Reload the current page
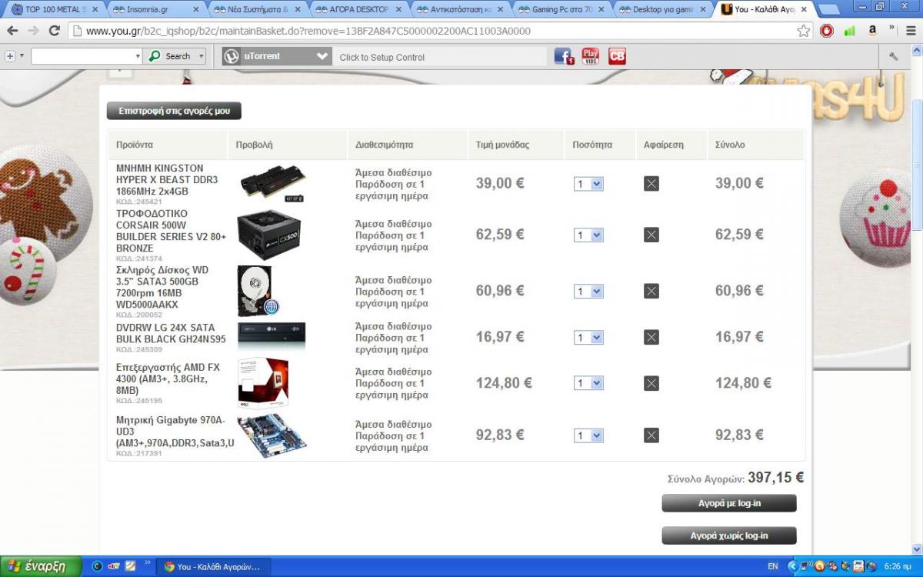 tap(54, 32)
